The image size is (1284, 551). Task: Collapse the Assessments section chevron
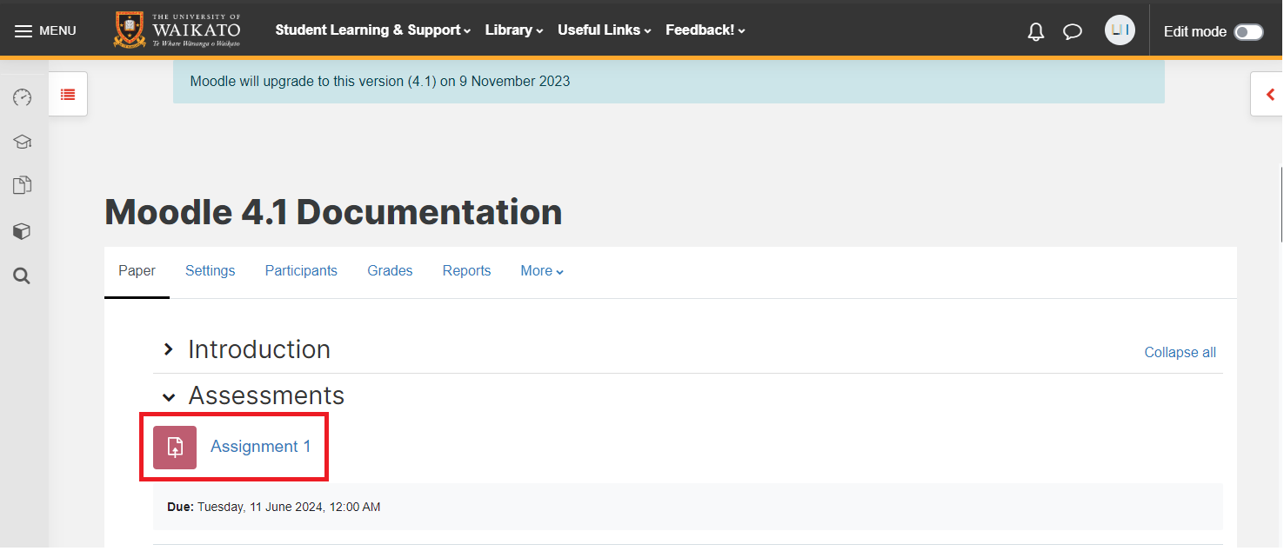169,396
